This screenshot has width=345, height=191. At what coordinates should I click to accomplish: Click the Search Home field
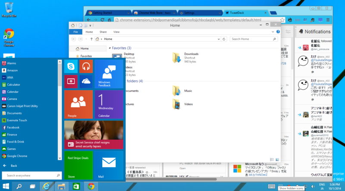tap(254, 39)
